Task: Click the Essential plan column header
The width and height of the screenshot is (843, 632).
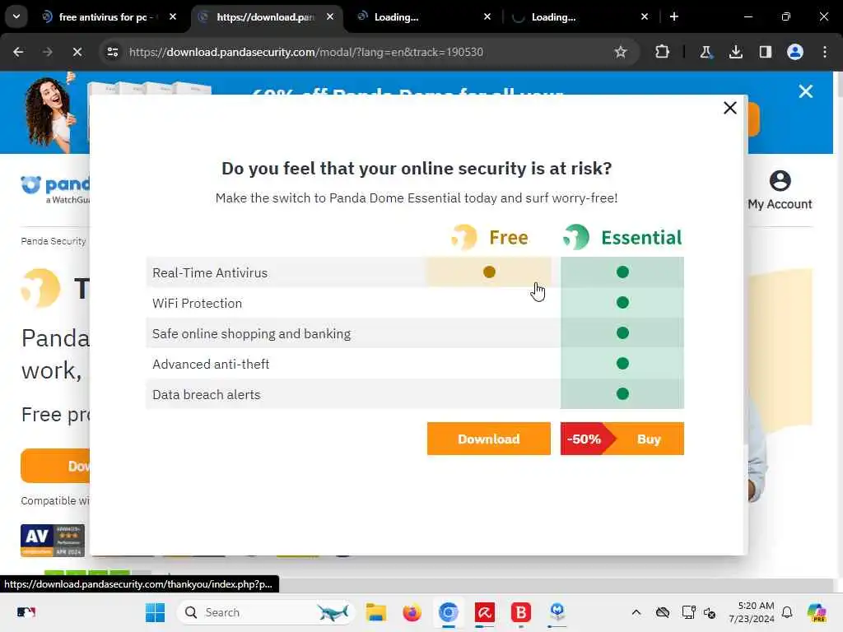Action: 622,237
